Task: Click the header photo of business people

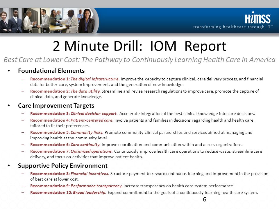Action: 49,20
